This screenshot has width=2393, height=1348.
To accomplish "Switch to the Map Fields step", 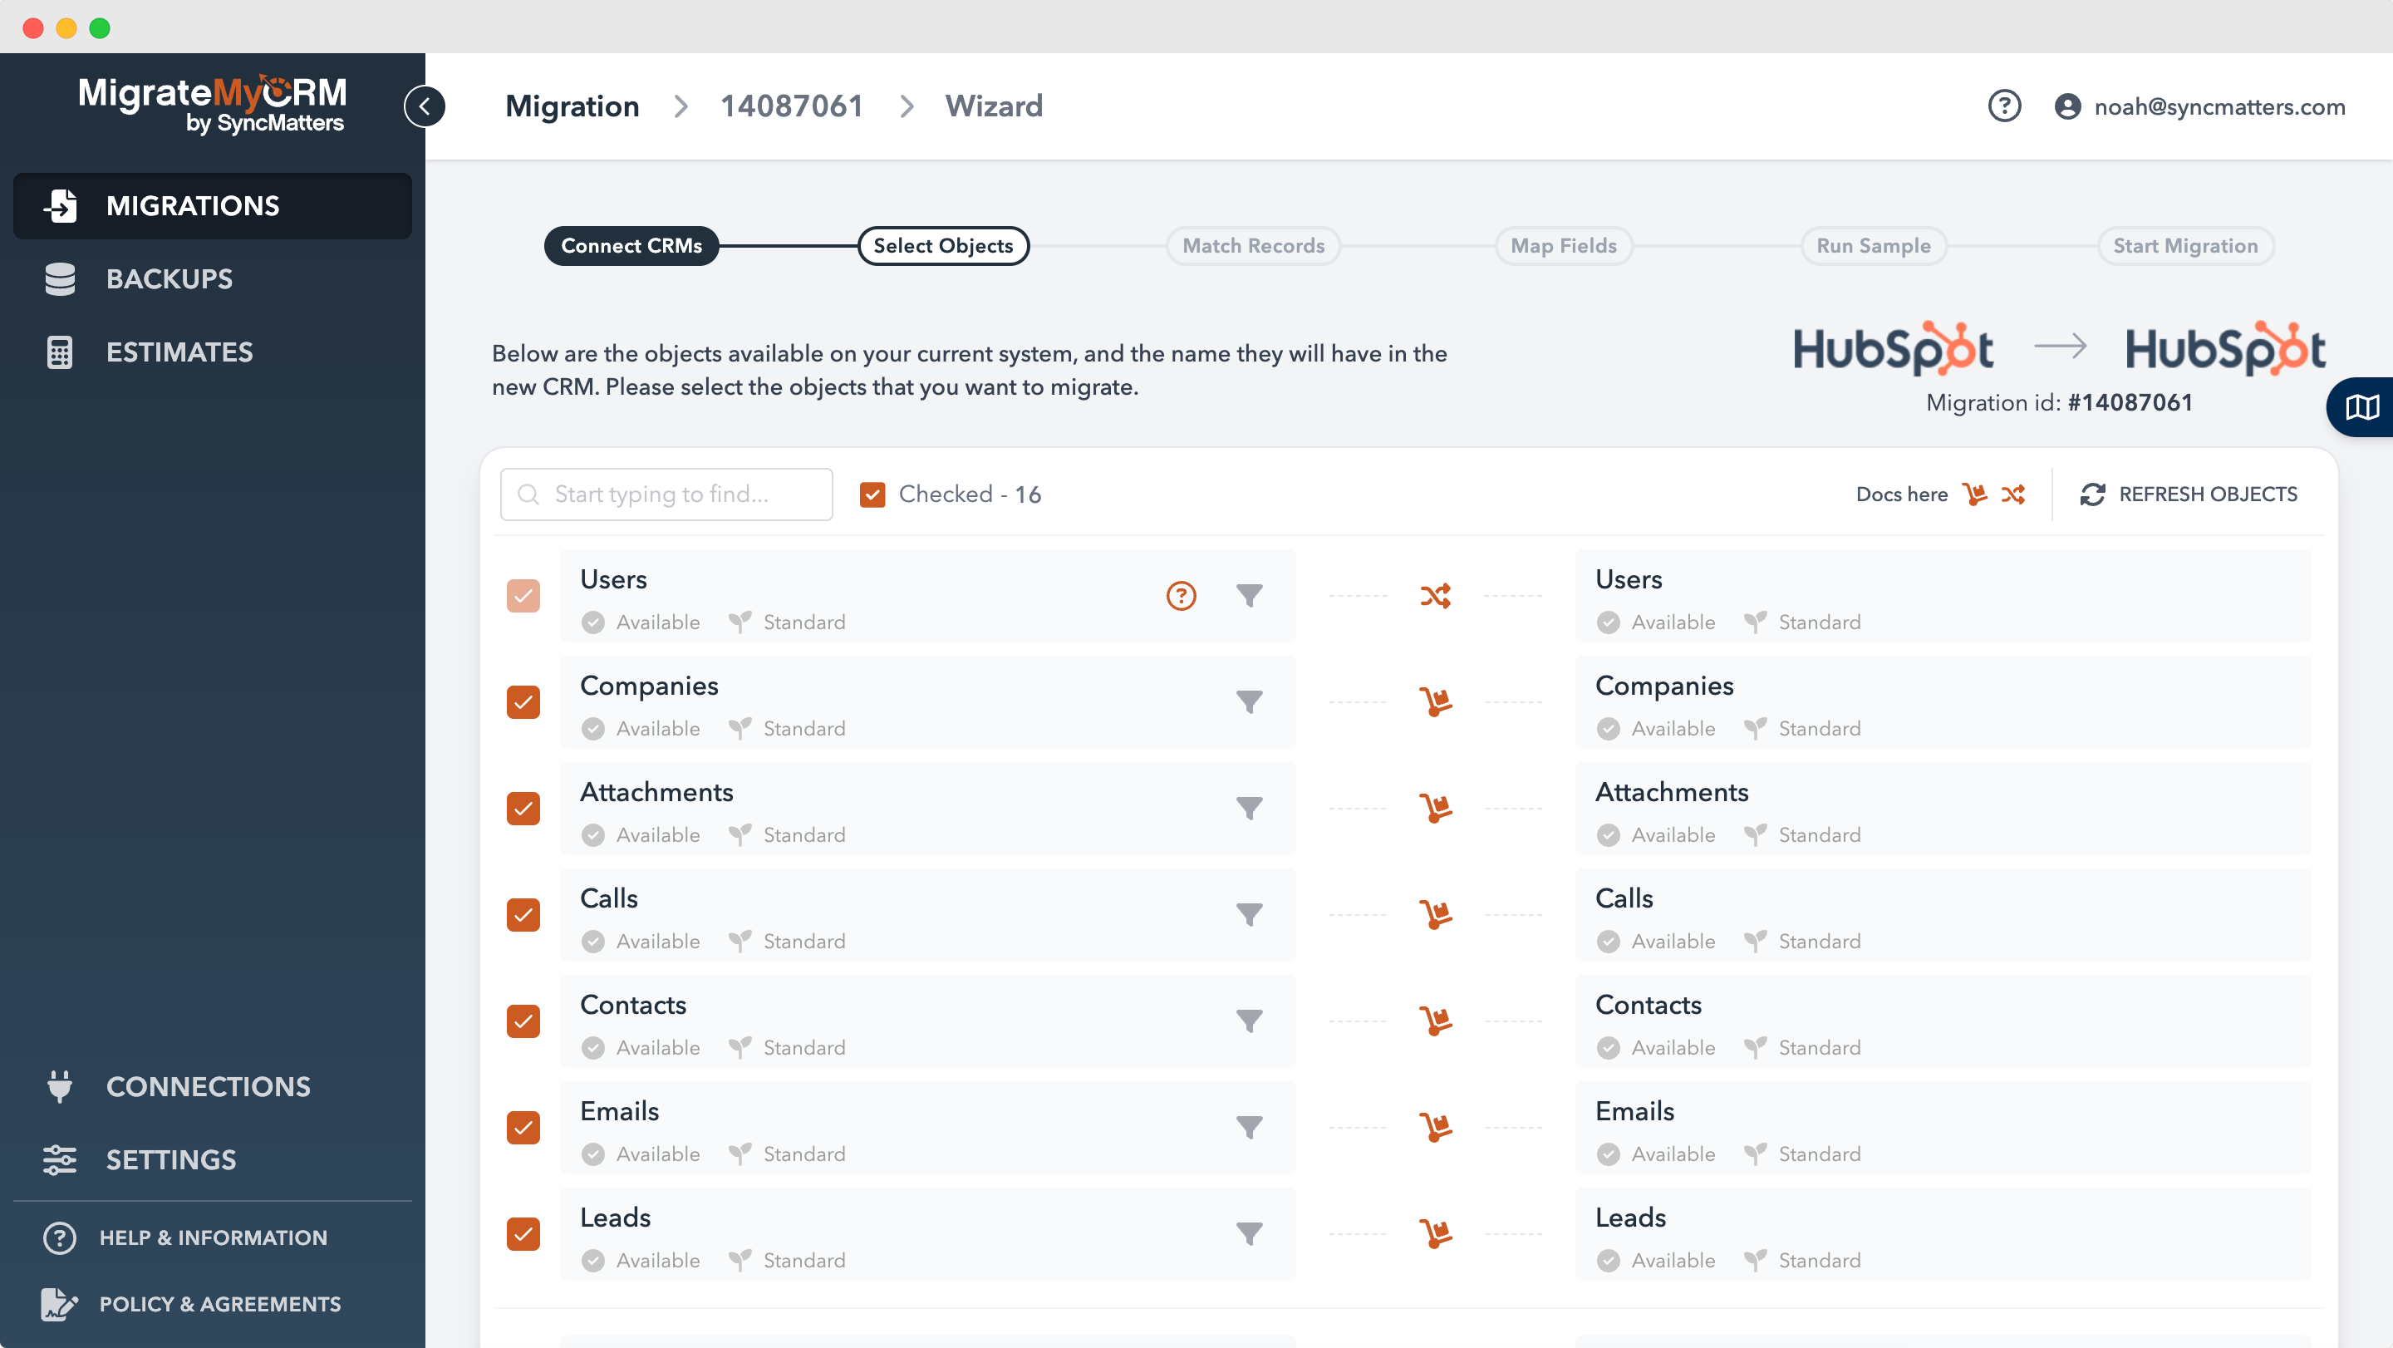I will click(1562, 245).
